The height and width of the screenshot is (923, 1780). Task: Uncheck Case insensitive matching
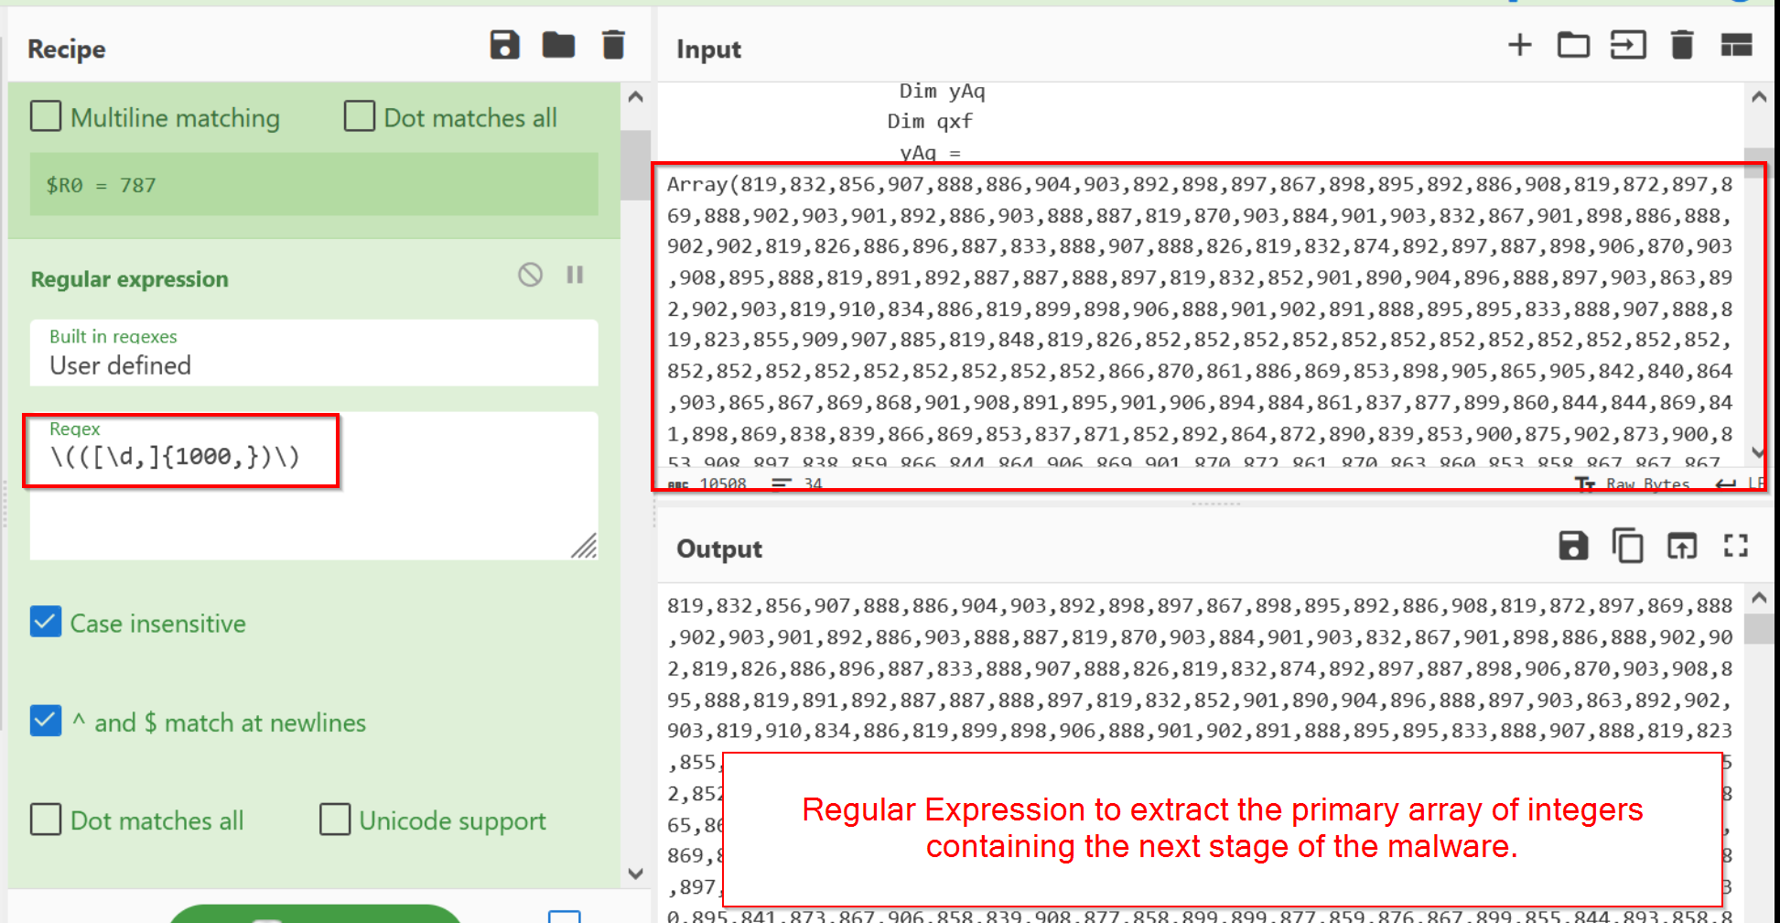[46, 622]
